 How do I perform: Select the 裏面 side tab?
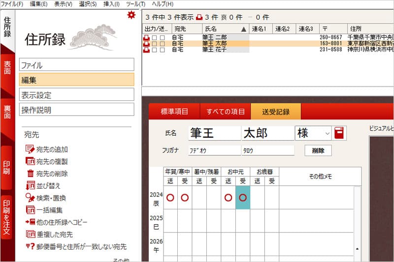coord(7,112)
